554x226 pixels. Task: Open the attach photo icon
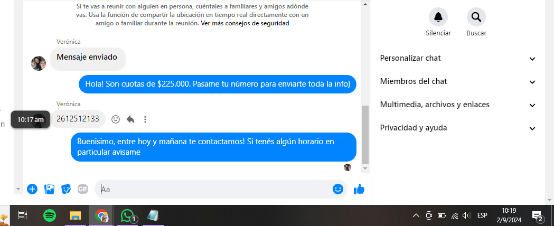[49, 189]
